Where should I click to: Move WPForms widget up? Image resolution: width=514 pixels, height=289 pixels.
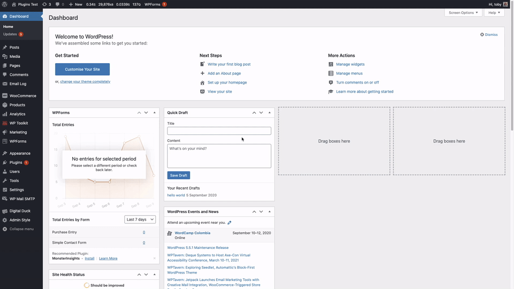coord(139,113)
